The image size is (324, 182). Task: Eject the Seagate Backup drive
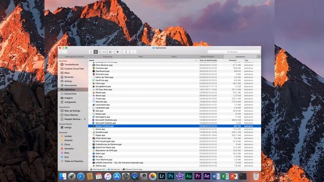(85, 119)
